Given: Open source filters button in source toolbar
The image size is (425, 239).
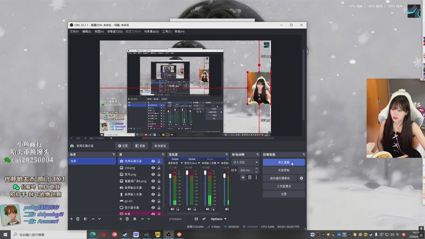Looking at the screenshot, I should tap(140, 146).
